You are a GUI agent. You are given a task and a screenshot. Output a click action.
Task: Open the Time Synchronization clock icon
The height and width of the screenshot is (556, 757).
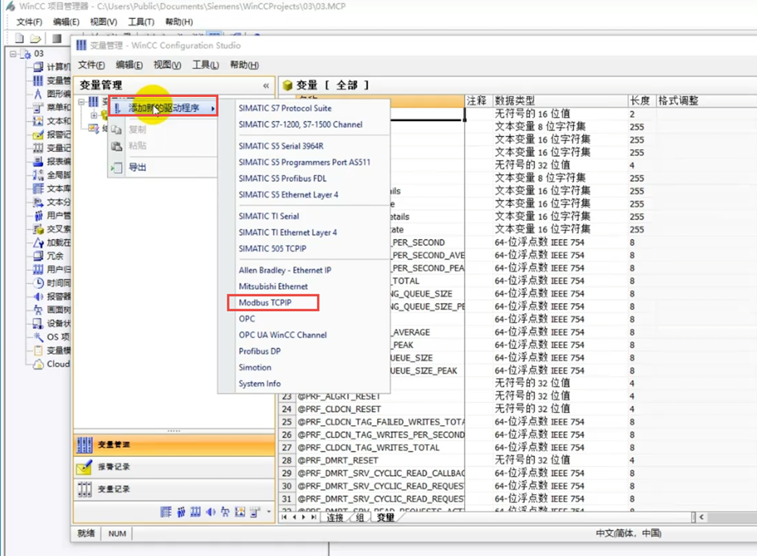pyautogui.click(x=38, y=283)
